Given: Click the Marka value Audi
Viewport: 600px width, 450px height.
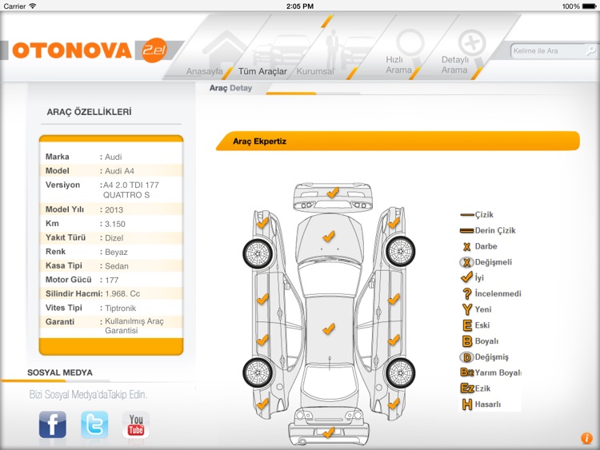Looking at the screenshot, I should [114, 157].
